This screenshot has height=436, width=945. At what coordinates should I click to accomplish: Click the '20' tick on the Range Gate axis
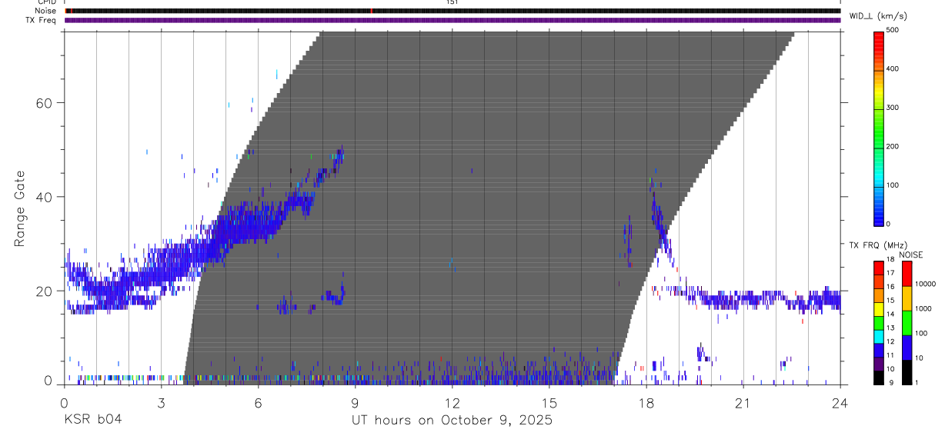click(43, 291)
